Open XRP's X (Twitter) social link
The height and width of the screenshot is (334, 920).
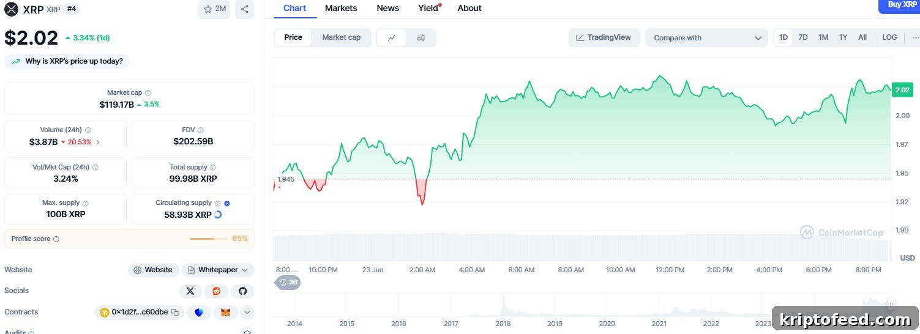[x=190, y=291]
